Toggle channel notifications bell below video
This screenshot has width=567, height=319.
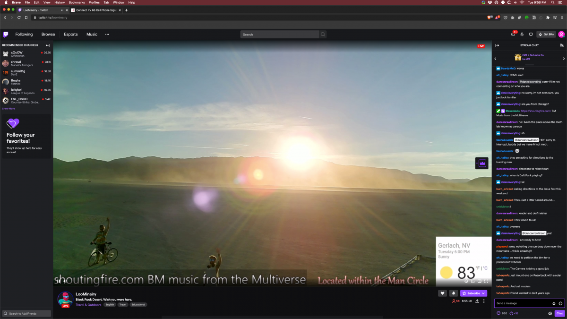click(453, 293)
